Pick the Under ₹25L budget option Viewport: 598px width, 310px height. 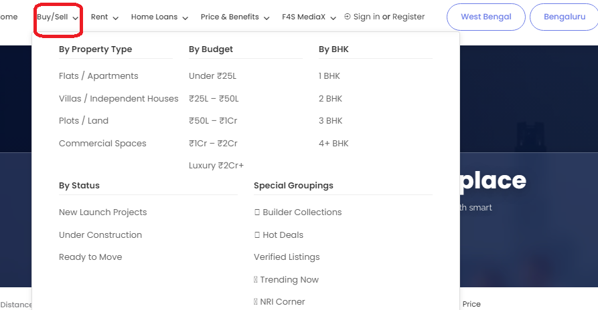pos(212,76)
